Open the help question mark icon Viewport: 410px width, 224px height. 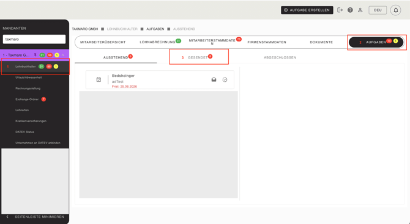click(350, 10)
